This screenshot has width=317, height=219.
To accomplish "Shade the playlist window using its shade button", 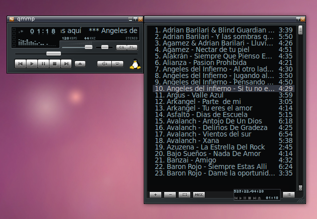I will pyautogui.click(x=298, y=19).
